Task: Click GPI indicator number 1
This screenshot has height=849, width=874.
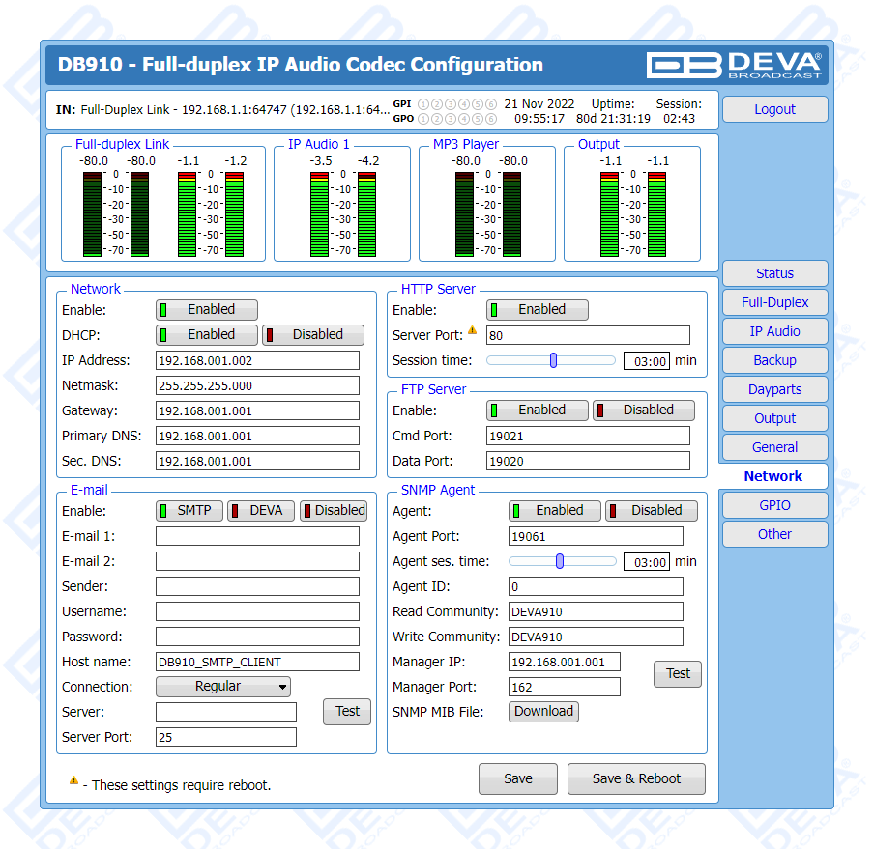Action: click(x=423, y=104)
